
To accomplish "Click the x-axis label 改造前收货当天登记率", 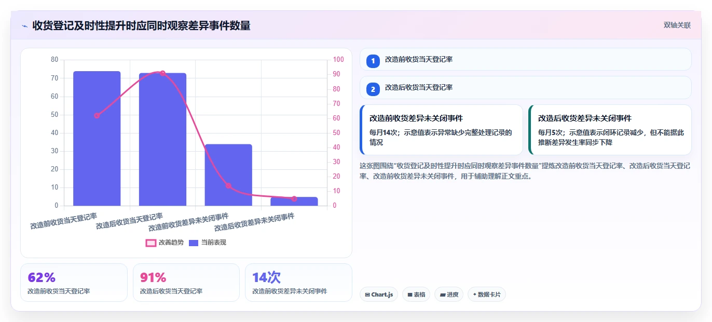I will point(64,220).
